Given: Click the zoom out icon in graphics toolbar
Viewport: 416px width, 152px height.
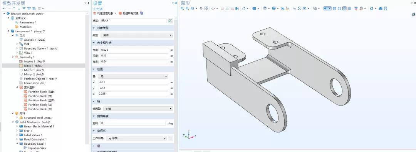Looking at the screenshot, I should pyautogui.click(x=187, y=8).
